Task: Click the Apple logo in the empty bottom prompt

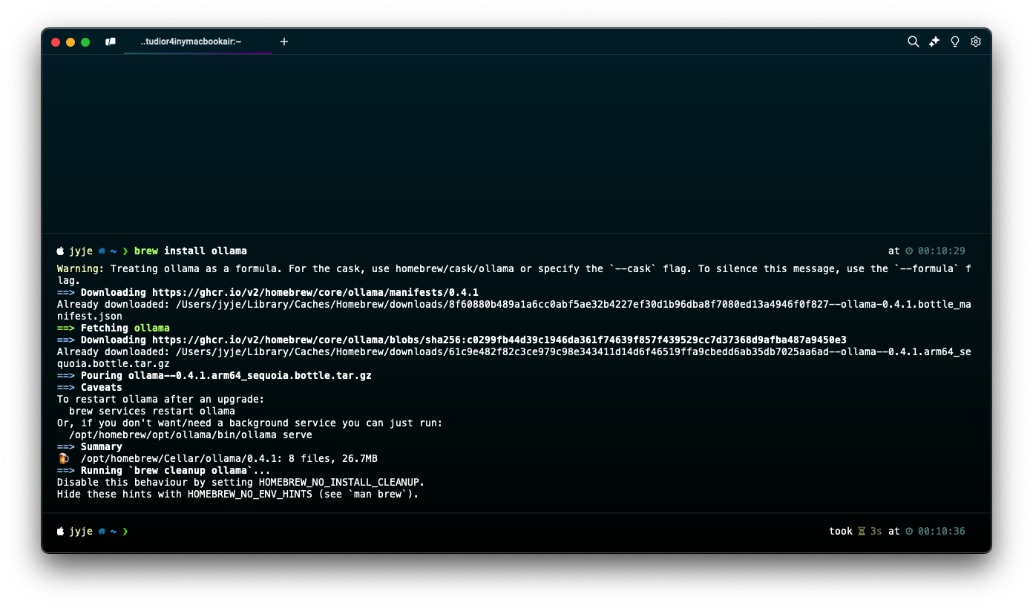Action: pyautogui.click(x=61, y=531)
